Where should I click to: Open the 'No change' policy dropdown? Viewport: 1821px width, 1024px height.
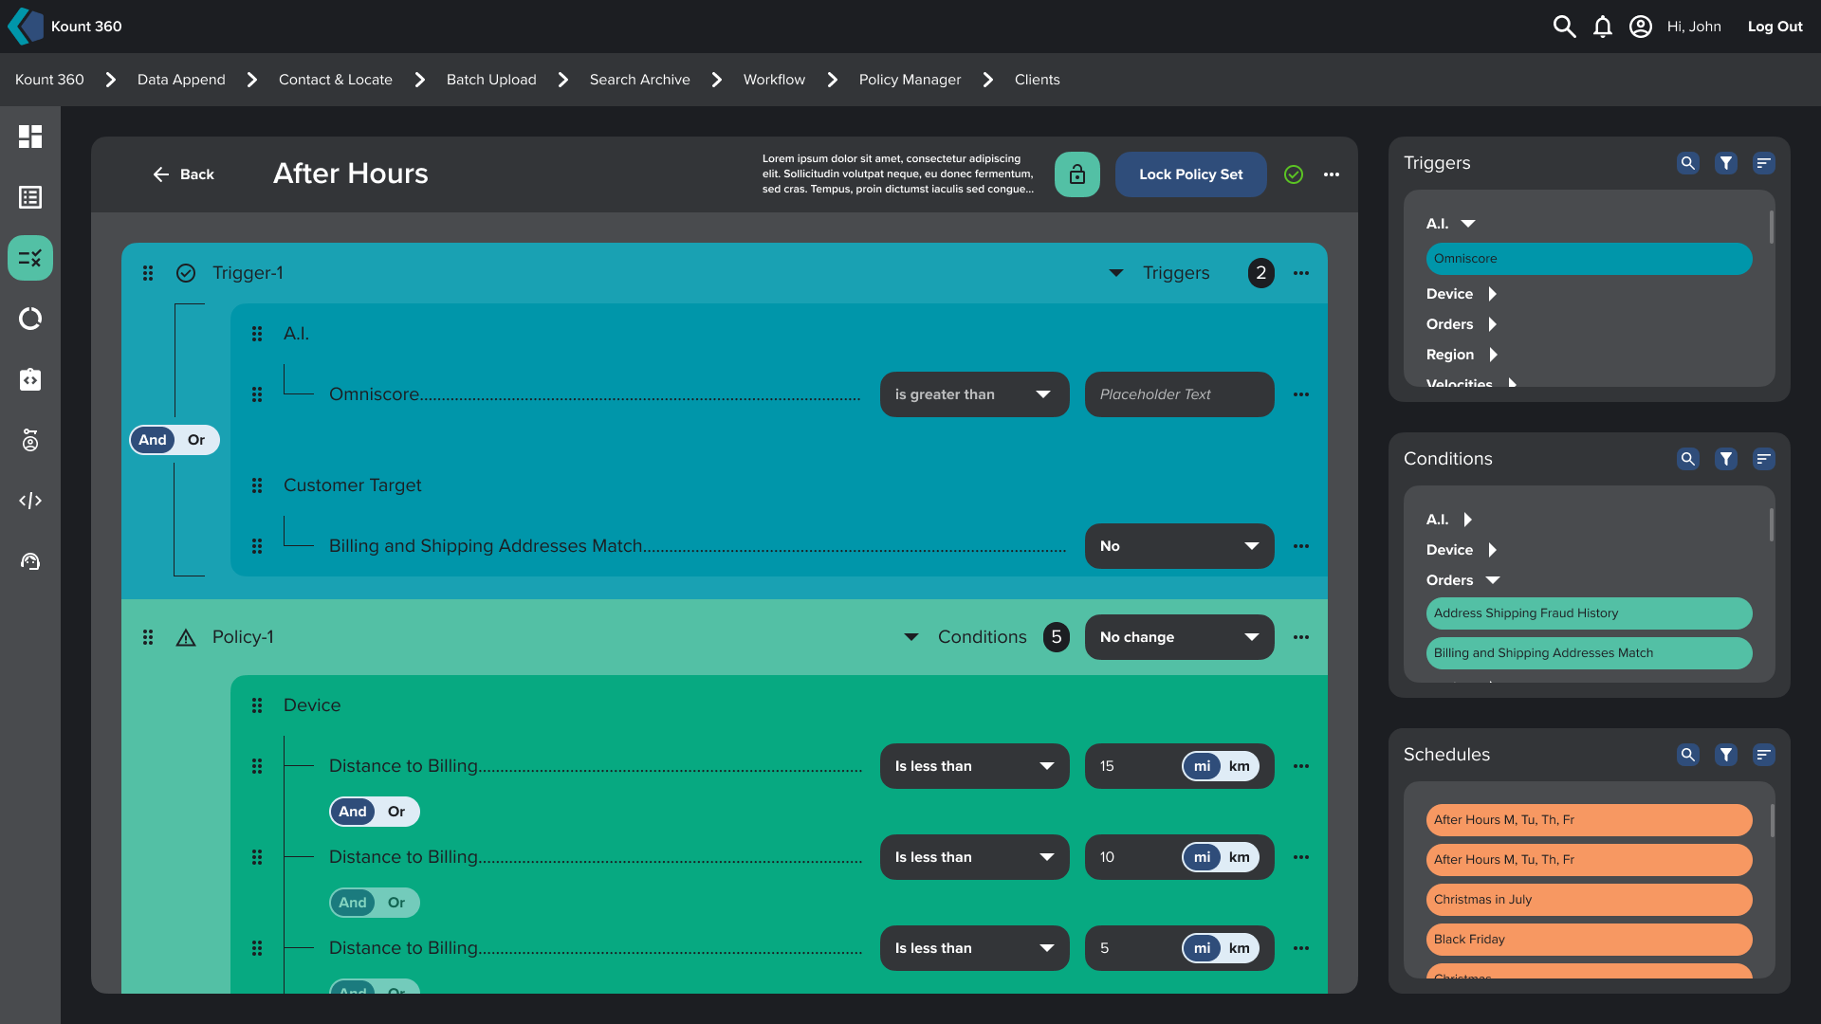coord(1180,637)
